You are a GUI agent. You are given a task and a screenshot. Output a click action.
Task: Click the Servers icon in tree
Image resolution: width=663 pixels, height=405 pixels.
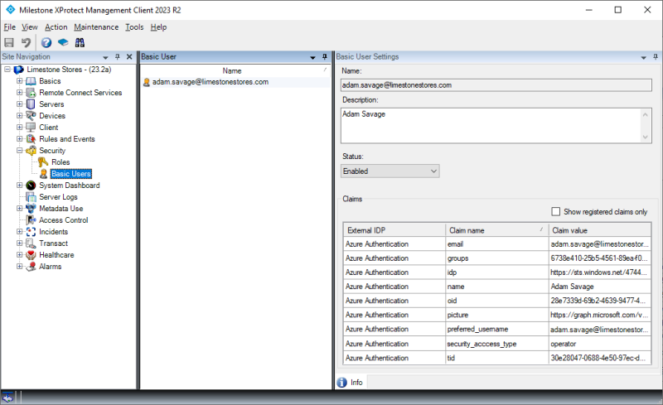tap(31, 104)
